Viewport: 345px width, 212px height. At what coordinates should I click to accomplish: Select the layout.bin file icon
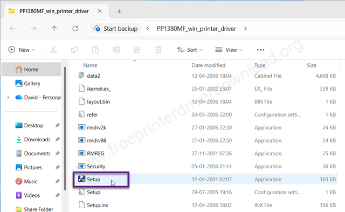[81, 101]
